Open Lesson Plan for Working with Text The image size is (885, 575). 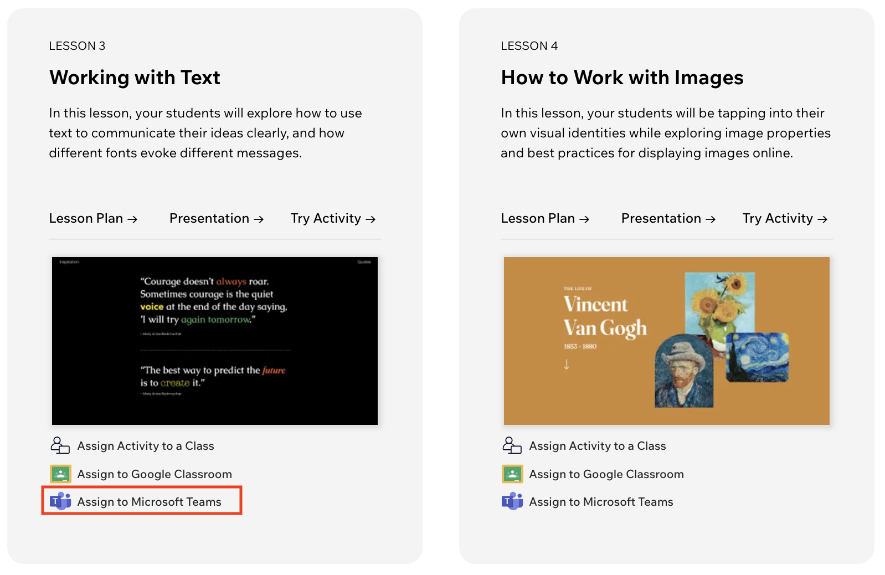(93, 219)
